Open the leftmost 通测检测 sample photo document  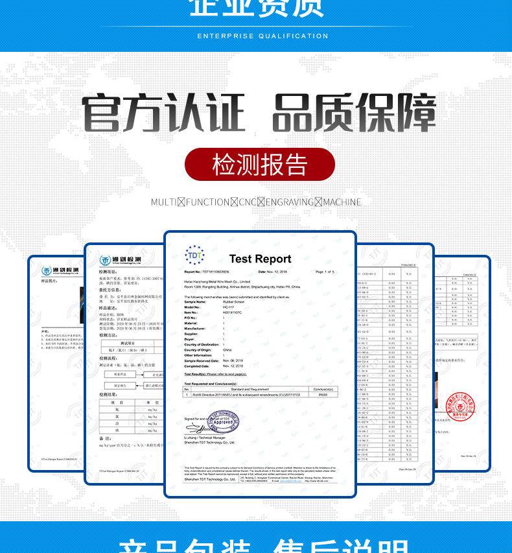point(56,363)
